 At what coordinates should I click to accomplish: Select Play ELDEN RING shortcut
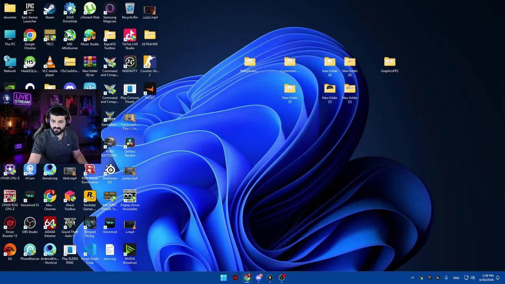pos(70,254)
